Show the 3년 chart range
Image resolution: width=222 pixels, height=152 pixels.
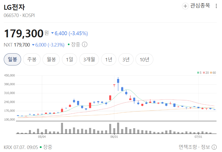[x=126, y=59]
